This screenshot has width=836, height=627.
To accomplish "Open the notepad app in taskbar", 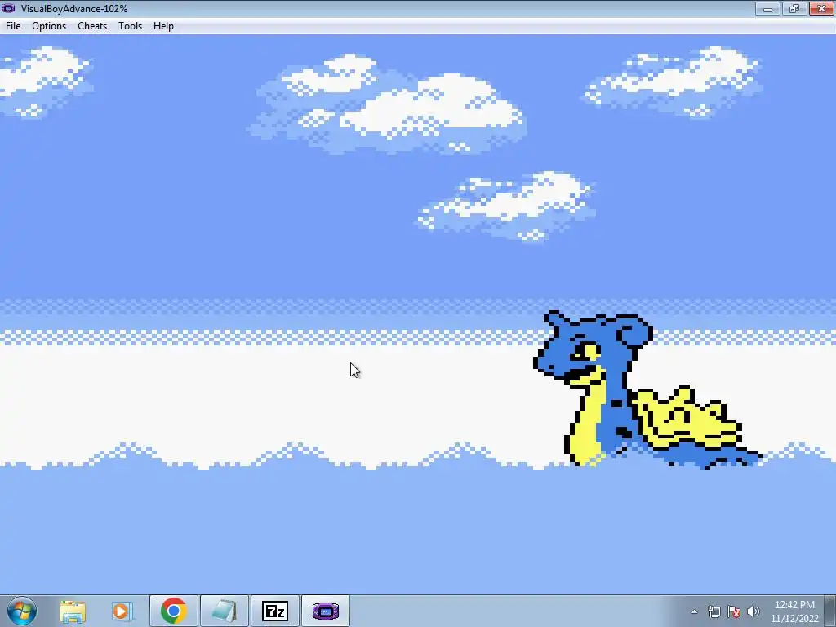I will [224, 611].
